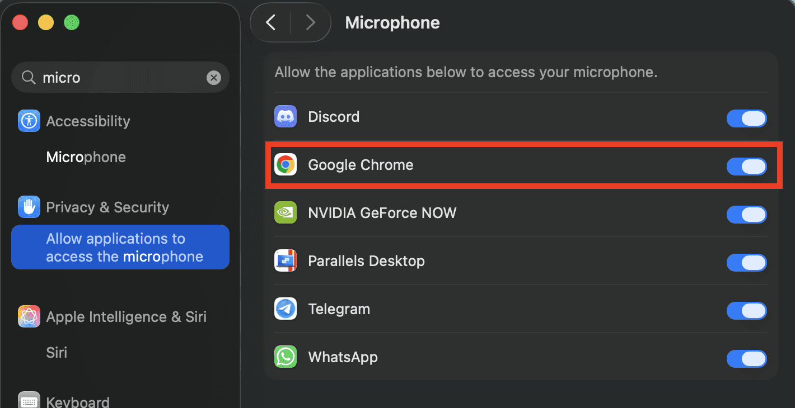Click the Telegram label text

coord(339,309)
